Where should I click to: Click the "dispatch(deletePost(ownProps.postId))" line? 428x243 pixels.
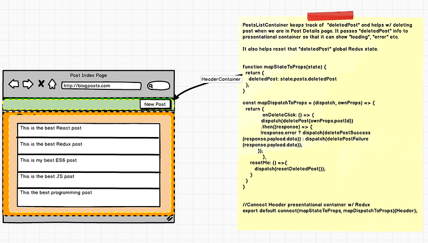(307, 121)
